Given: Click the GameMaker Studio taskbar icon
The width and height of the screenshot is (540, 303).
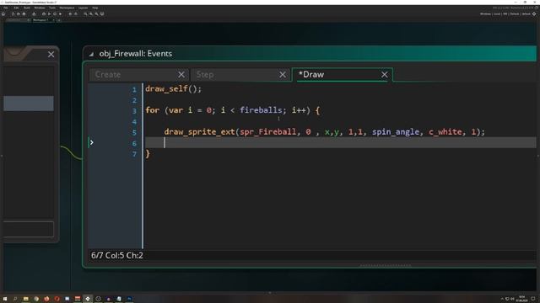Looking at the screenshot, I should click(x=88, y=299).
